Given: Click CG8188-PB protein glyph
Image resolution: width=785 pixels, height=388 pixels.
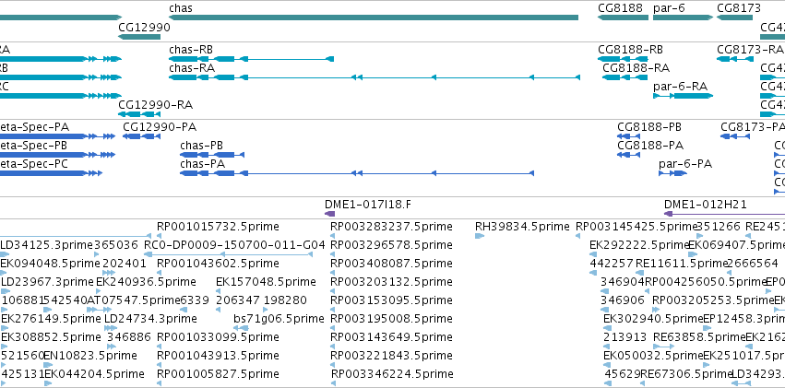Looking at the screenshot, I should pyautogui.click(x=628, y=136).
